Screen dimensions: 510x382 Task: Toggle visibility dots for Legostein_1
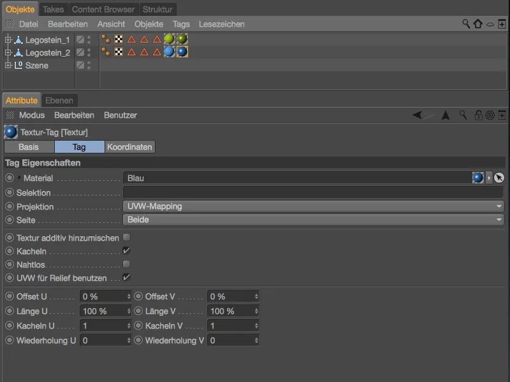[89, 40]
